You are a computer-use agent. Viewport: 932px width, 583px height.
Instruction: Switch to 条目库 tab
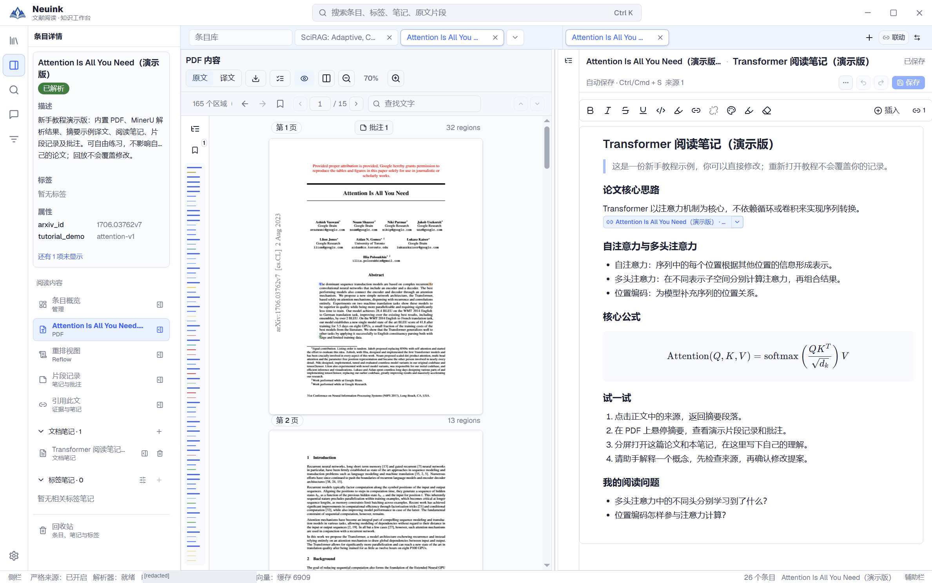tap(241, 38)
